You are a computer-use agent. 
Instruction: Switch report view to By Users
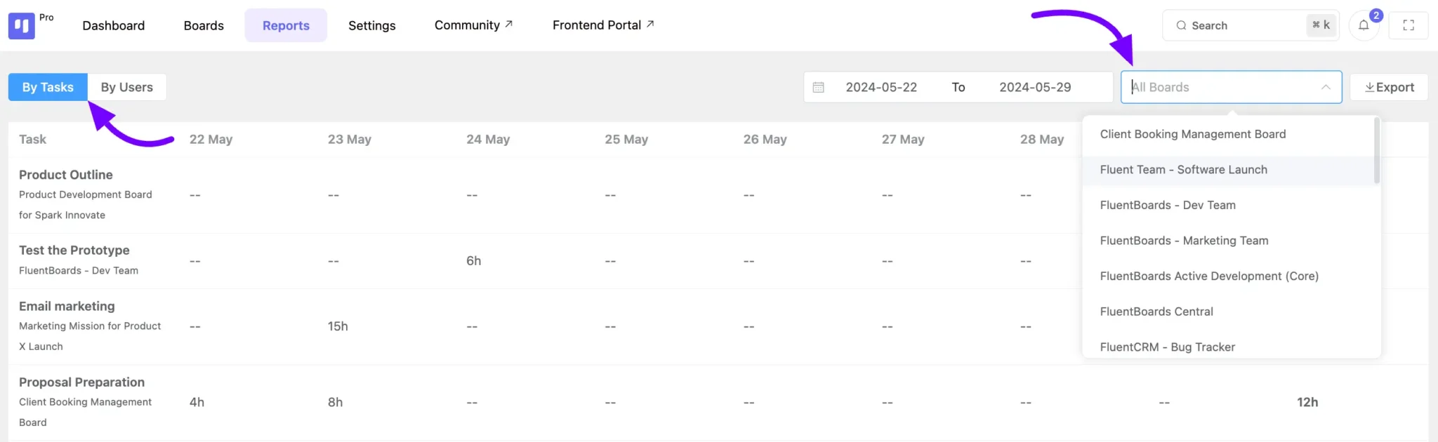click(126, 87)
